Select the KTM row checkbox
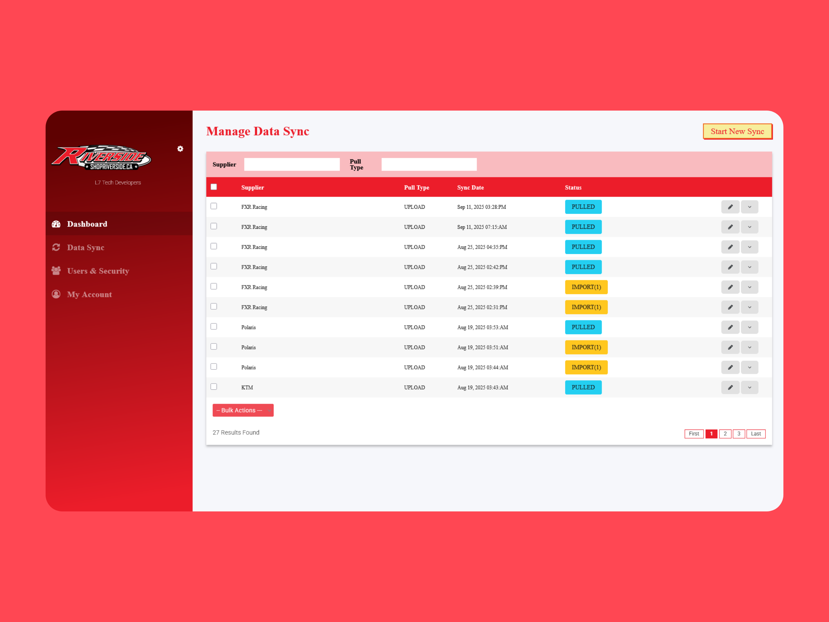 tap(213, 387)
